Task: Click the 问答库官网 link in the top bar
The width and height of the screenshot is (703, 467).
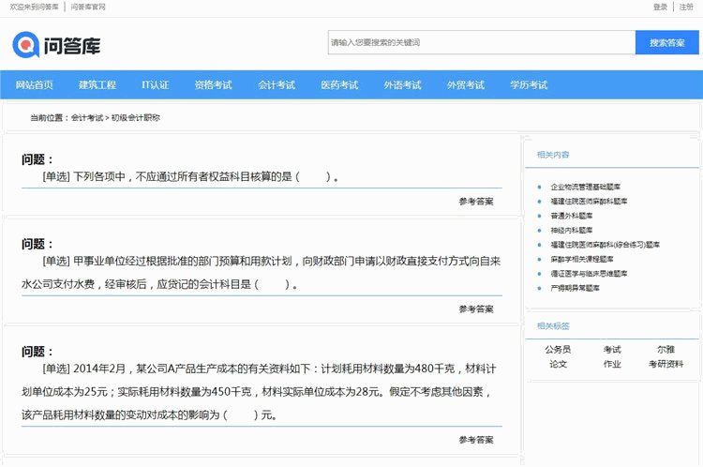Action: coord(88,7)
